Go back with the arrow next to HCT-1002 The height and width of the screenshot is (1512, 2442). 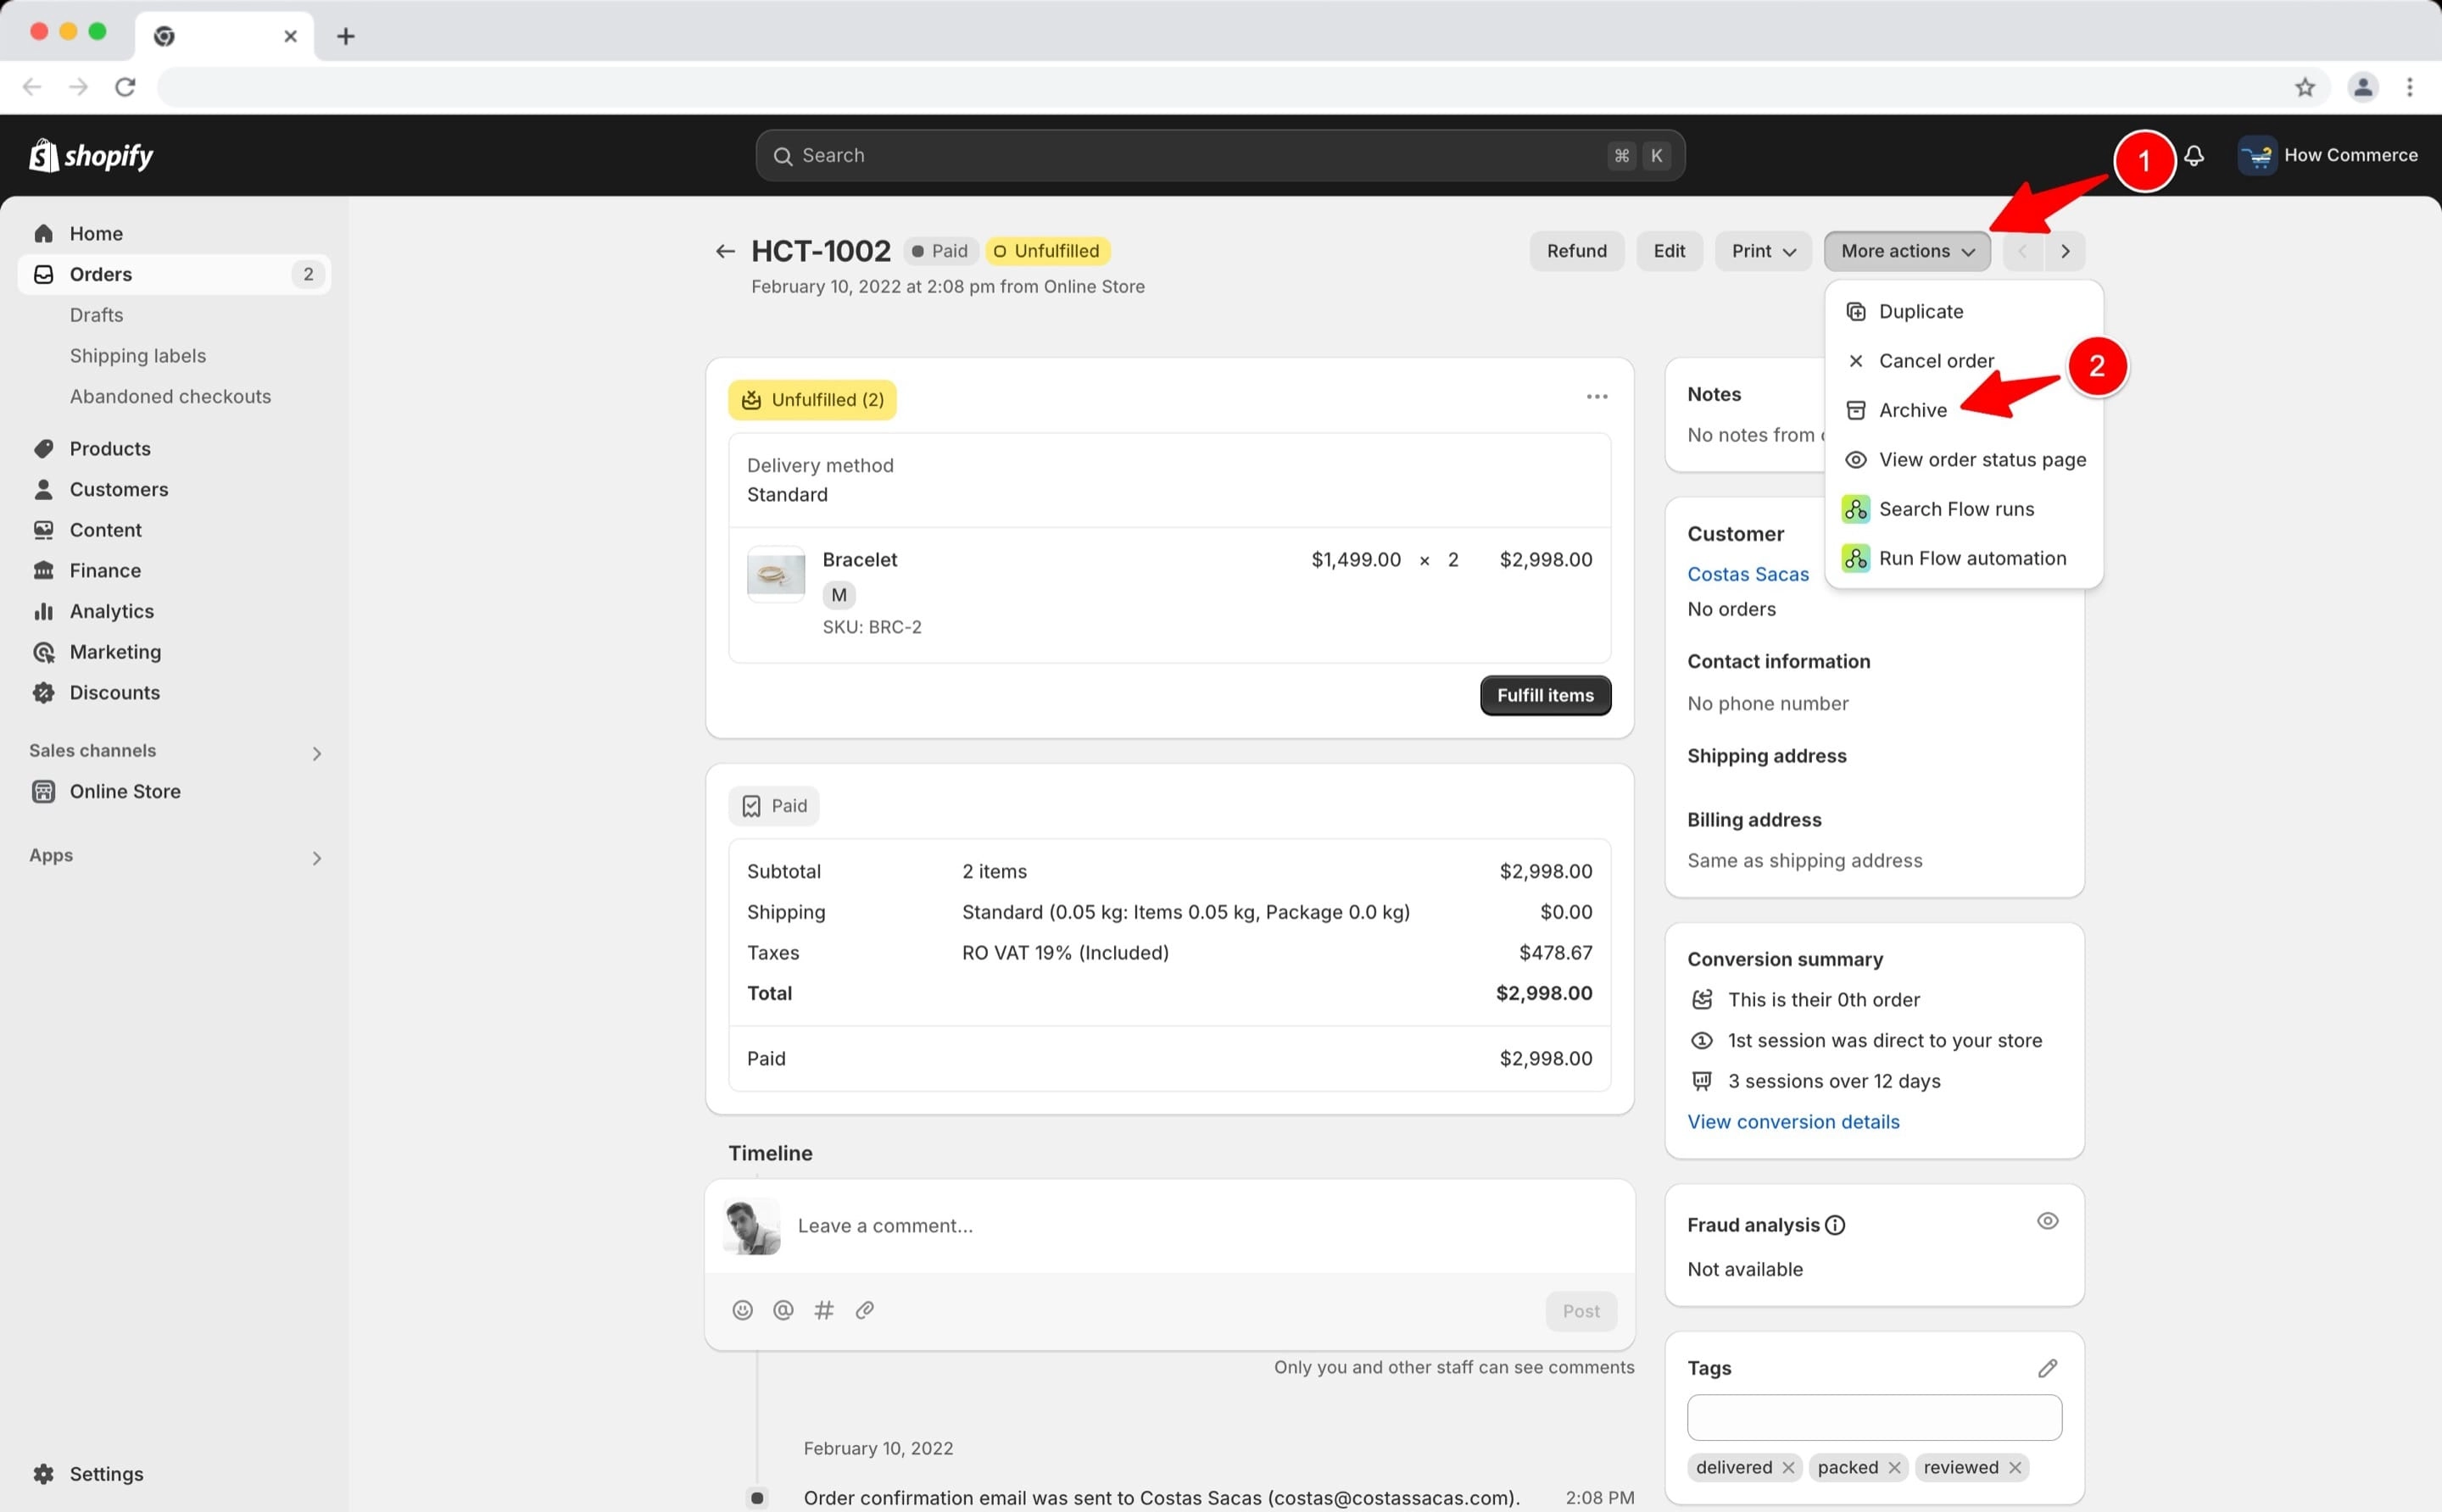tap(725, 251)
